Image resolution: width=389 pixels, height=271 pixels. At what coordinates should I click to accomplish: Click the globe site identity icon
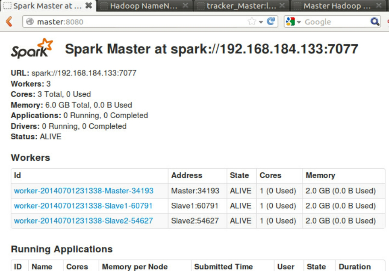(x=30, y=22)
